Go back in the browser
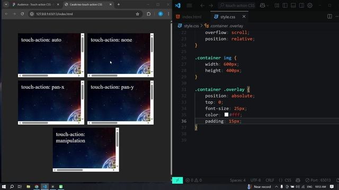 (6, 14)
